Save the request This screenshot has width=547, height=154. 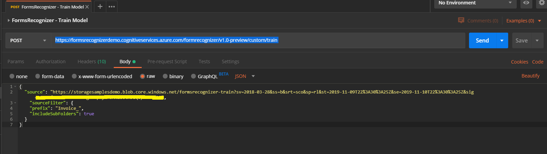point(521,40)
